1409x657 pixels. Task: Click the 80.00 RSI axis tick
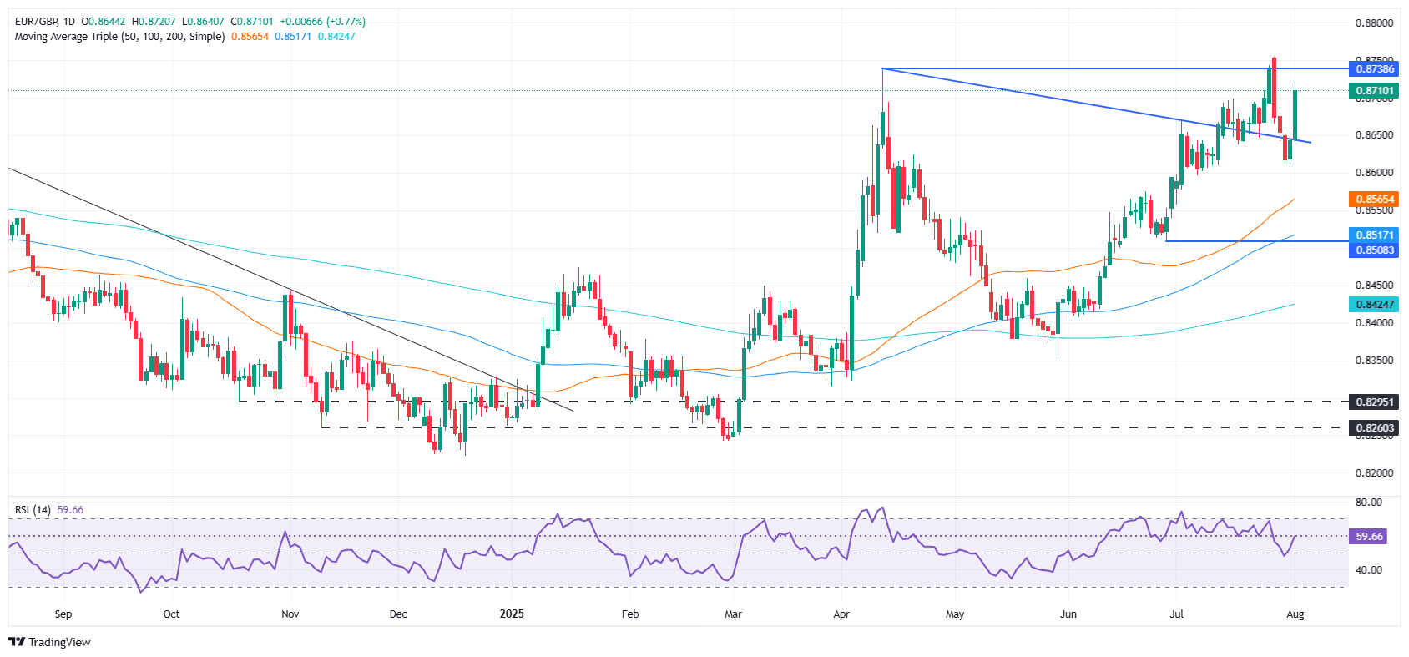click(x=1369, y=503)
